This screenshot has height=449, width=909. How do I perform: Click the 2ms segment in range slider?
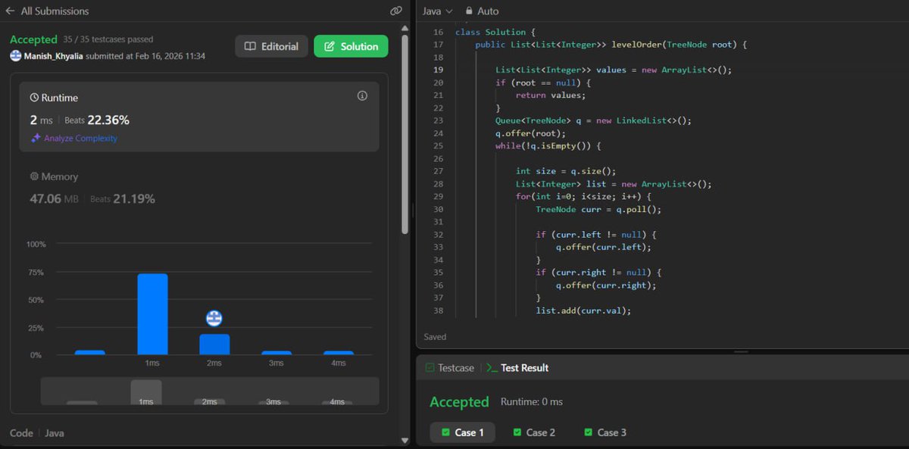click(x=210, y=401)
